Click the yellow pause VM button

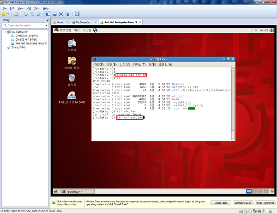(4, 14)
